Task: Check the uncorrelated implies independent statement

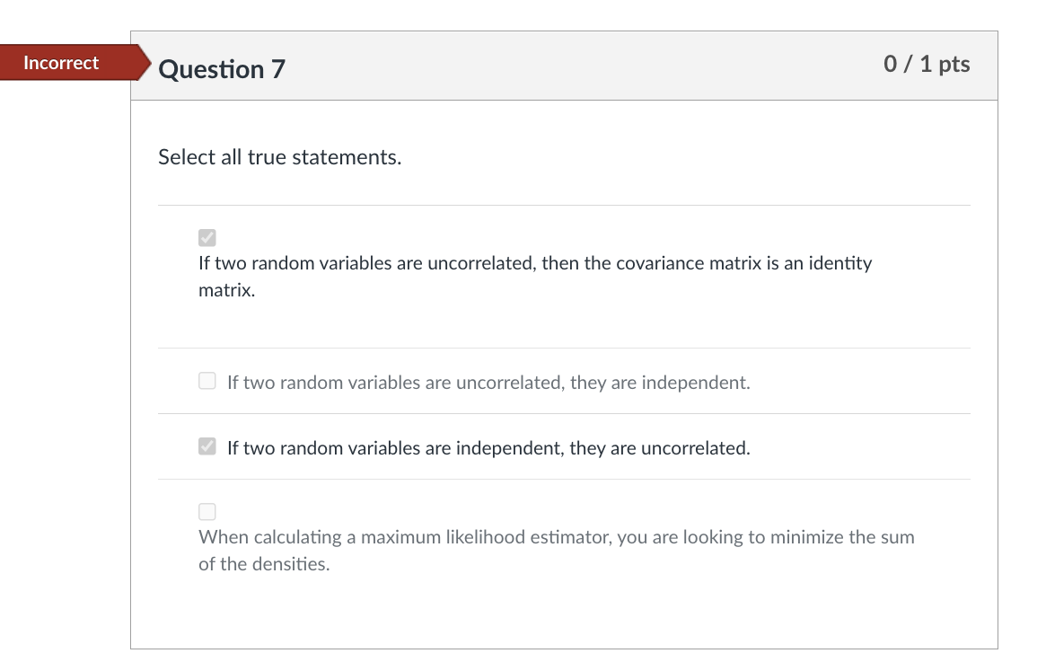Action: pyautogui.click(x=207, y=381)
